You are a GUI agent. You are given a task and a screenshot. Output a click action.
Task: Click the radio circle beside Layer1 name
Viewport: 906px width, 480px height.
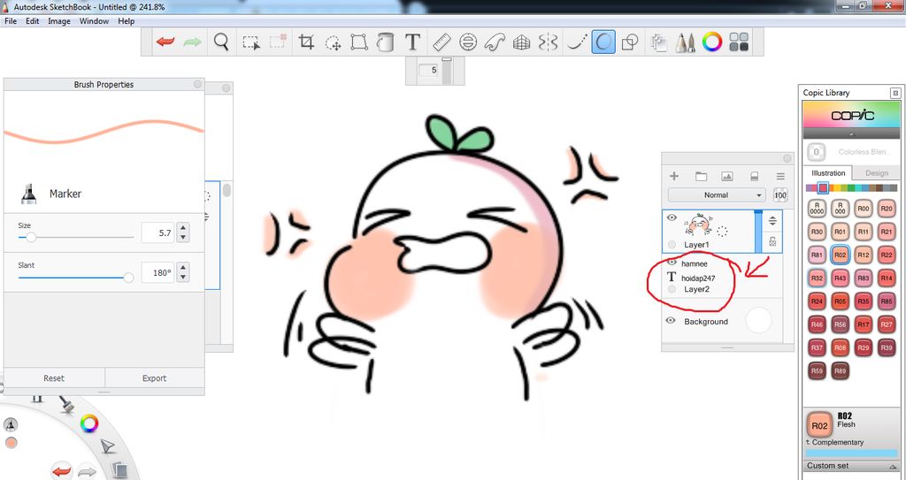672,245
